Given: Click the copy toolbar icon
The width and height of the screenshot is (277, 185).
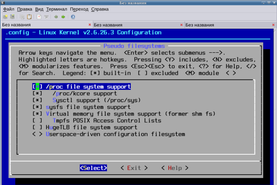Looking at the screenshot, I should click(22, 17).
